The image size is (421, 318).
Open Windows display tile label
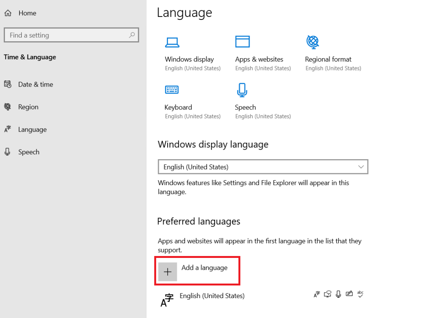[x=189, y=59]
